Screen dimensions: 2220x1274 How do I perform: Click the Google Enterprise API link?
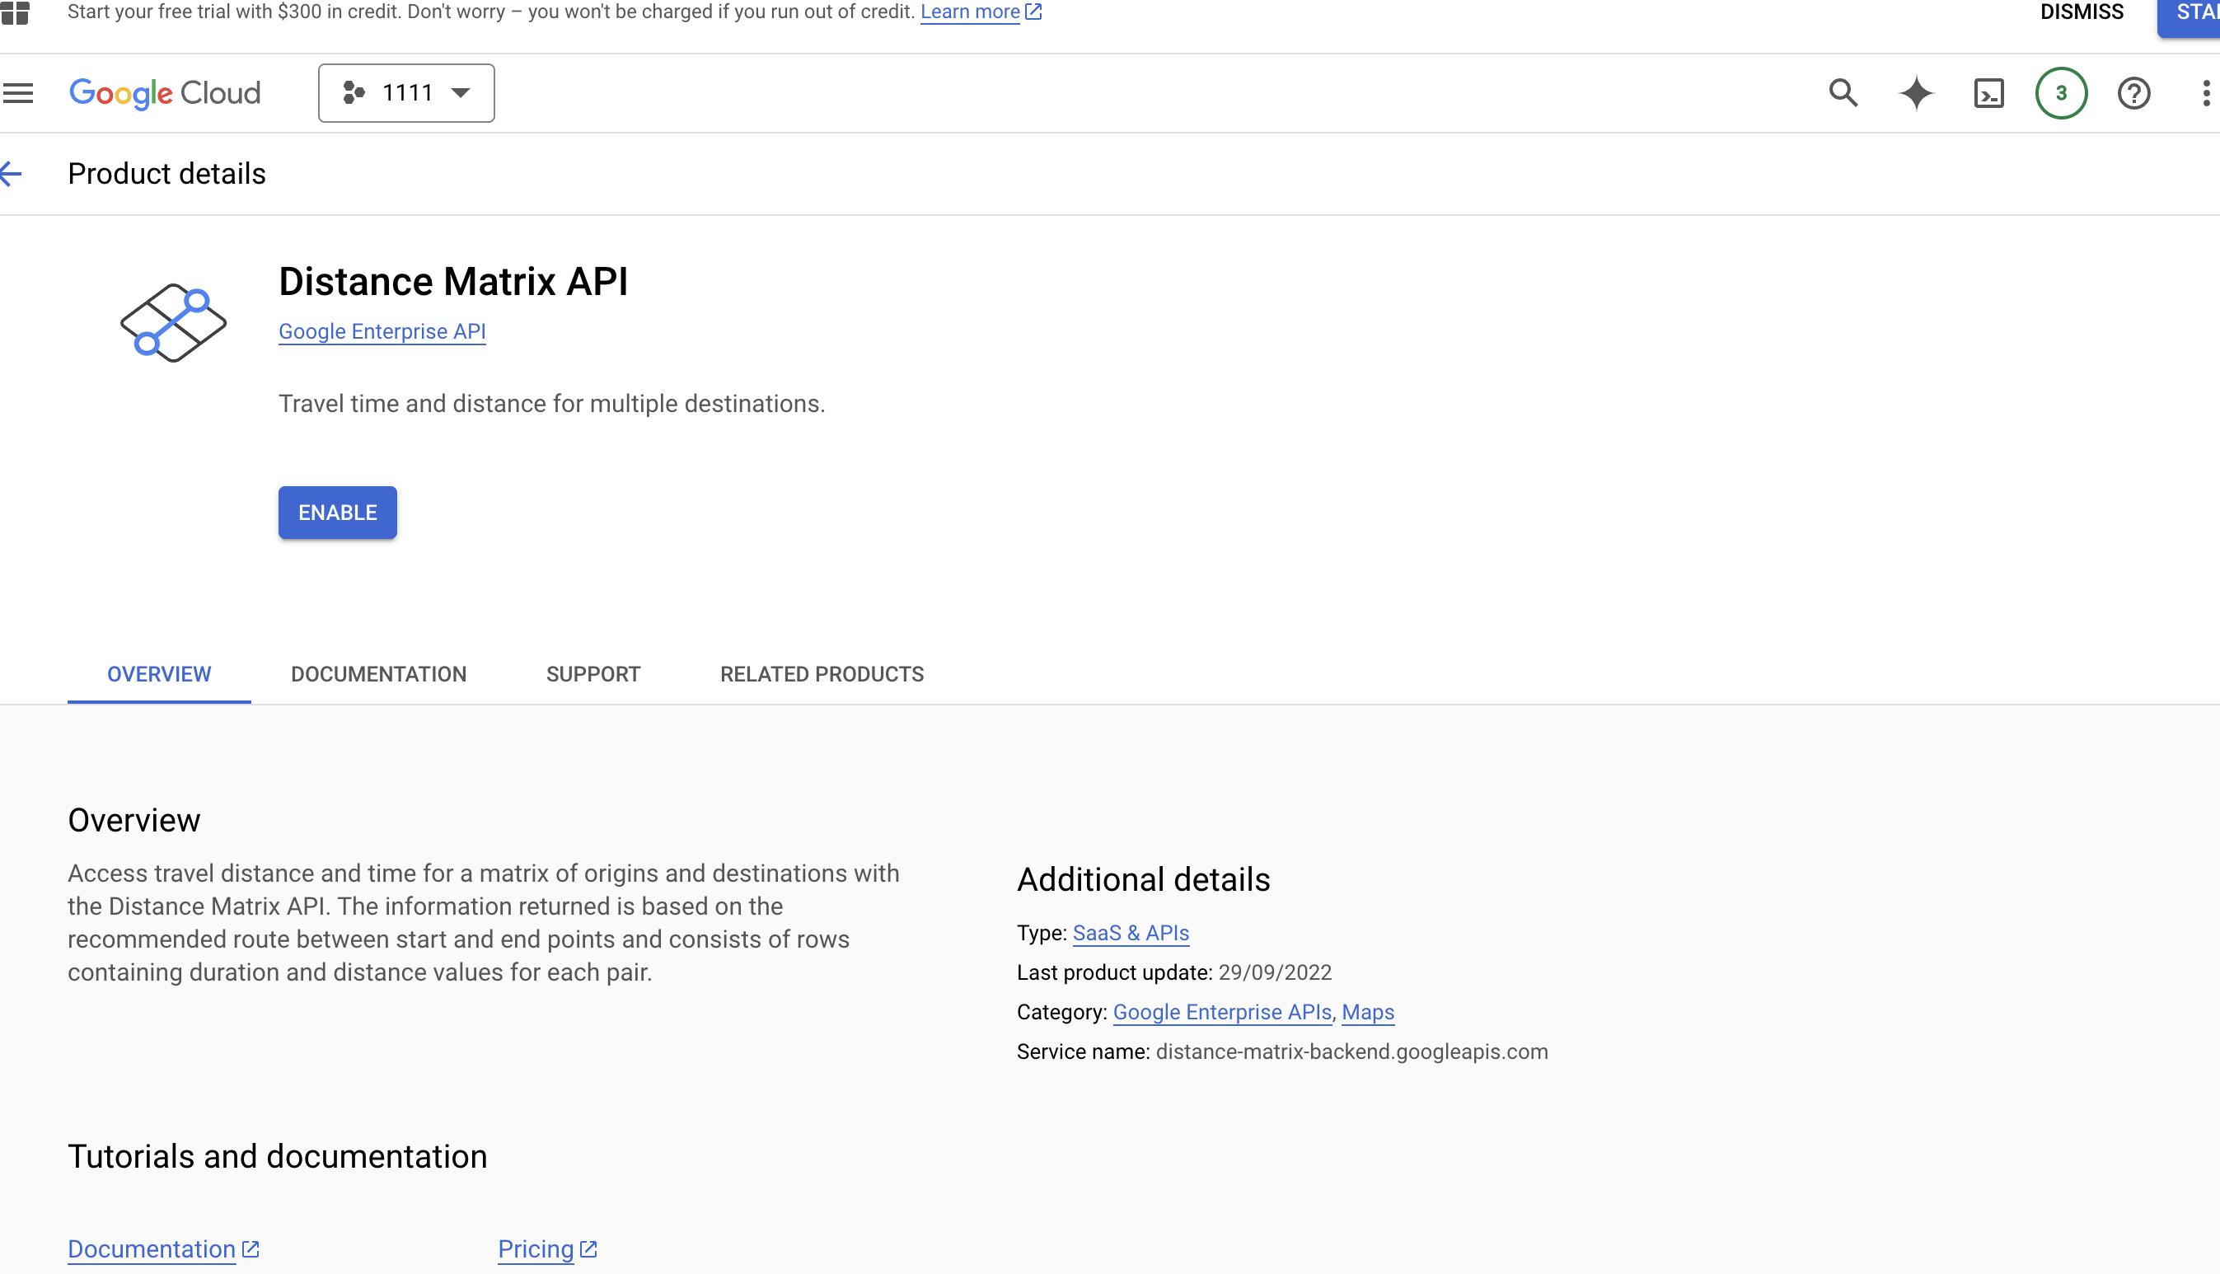coord(382,331)
